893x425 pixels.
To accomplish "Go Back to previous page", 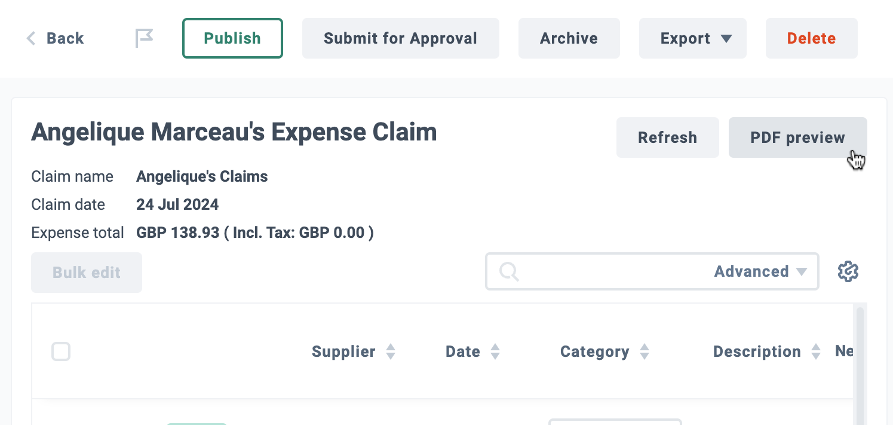I will tap(55, 38).
